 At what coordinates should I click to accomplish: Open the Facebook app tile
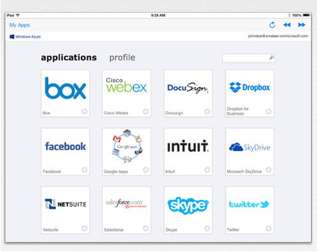click(65, 152)
